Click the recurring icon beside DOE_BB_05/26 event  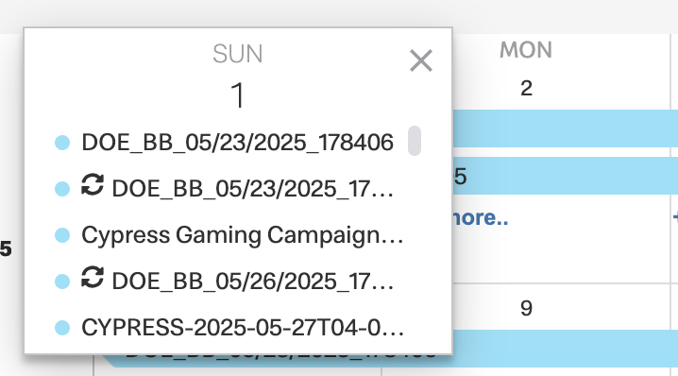[x=93, y=278]
